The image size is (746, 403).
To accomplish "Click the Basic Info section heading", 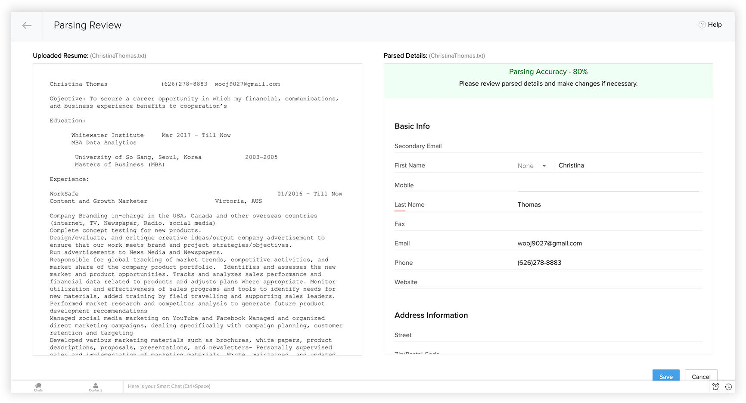I will pos(412,126).
